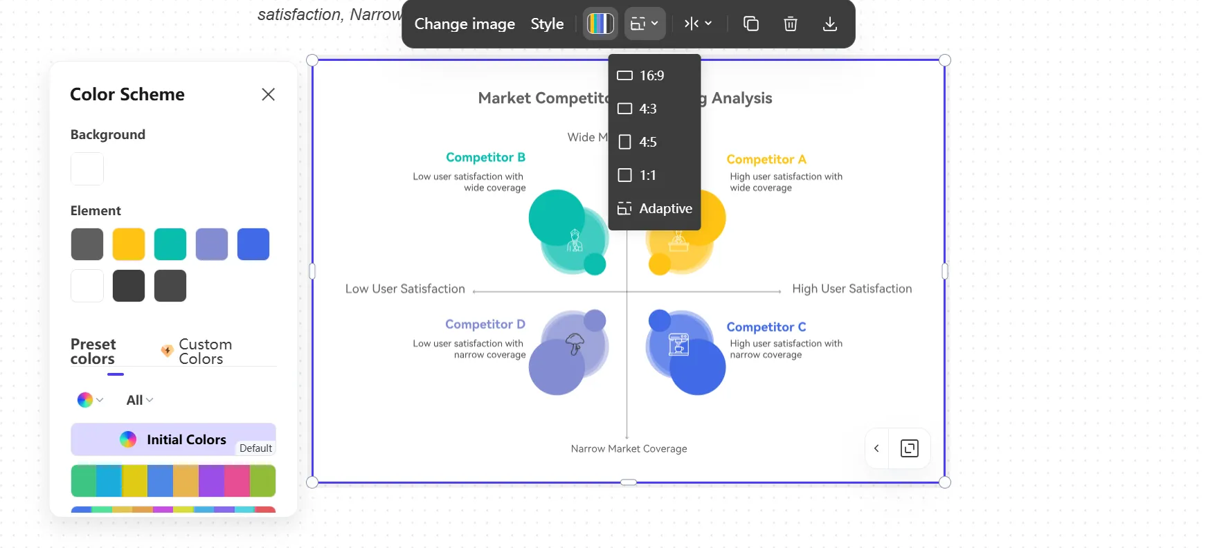Click the expand canvas icon at bottom right
This screenshot has height=548, width=1208.
909,448
